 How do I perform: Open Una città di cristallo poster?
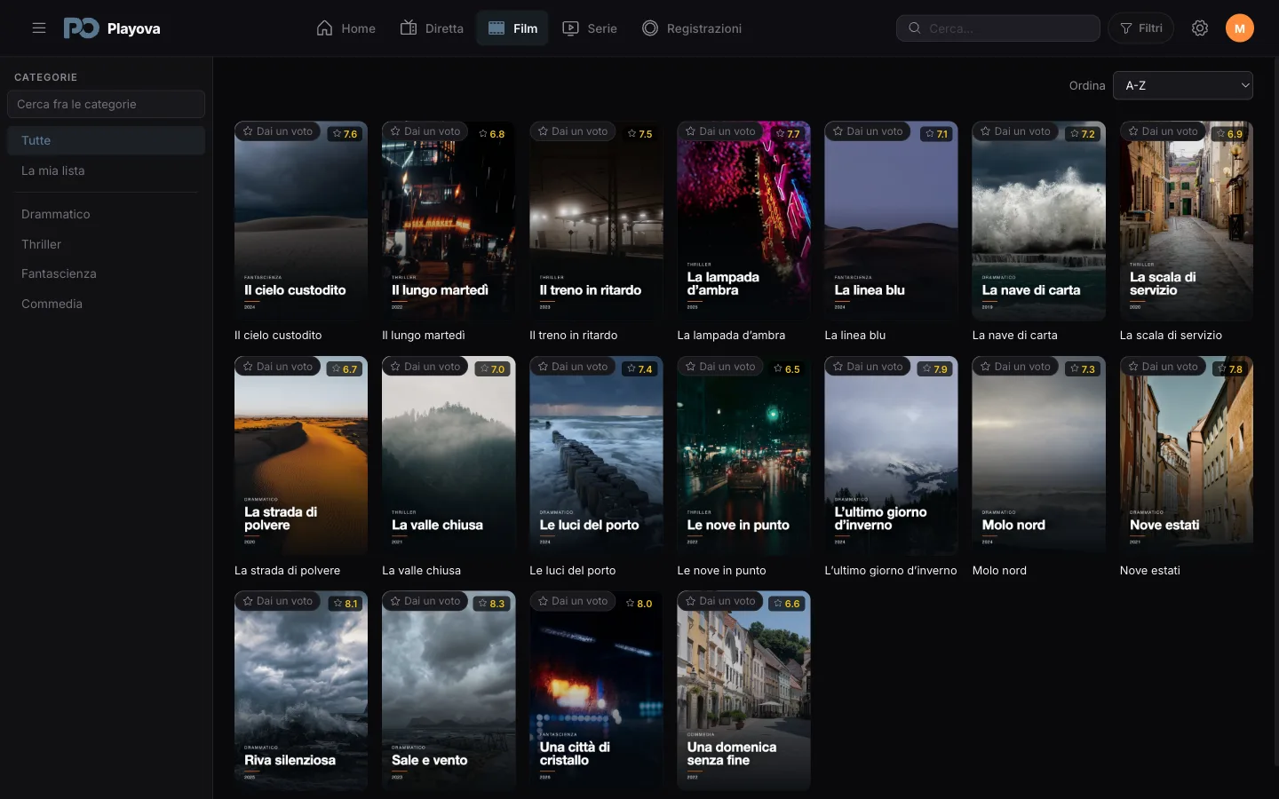point(596,691)
